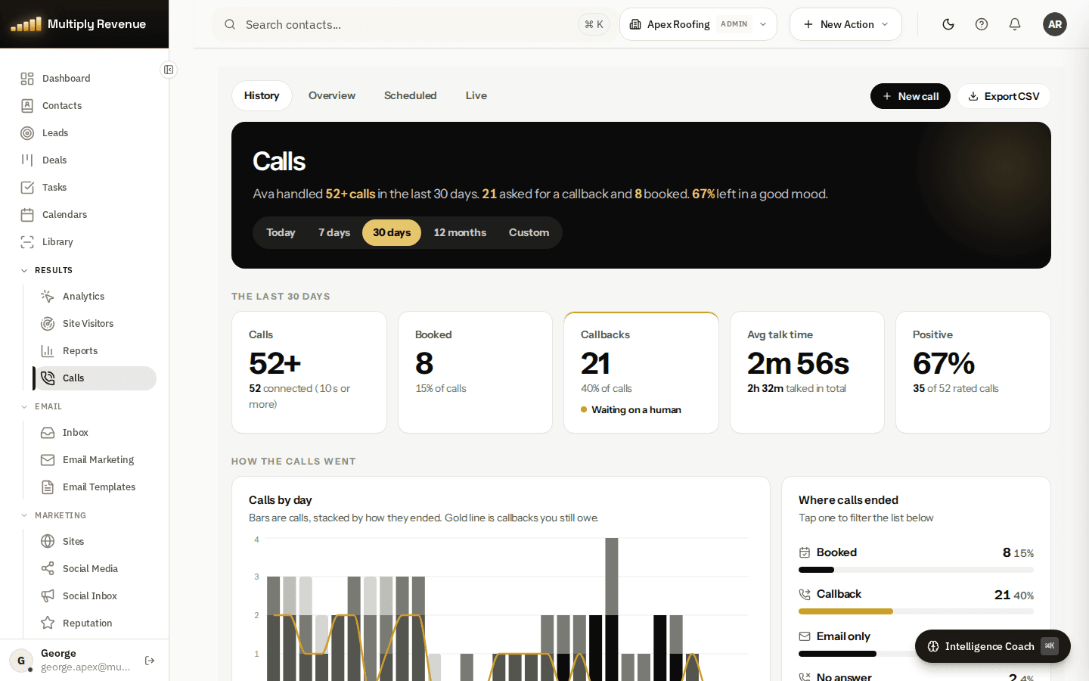The image size is (1089, 681).
Task: Switch the range to 7 days
Action: [x=334, y=232]
